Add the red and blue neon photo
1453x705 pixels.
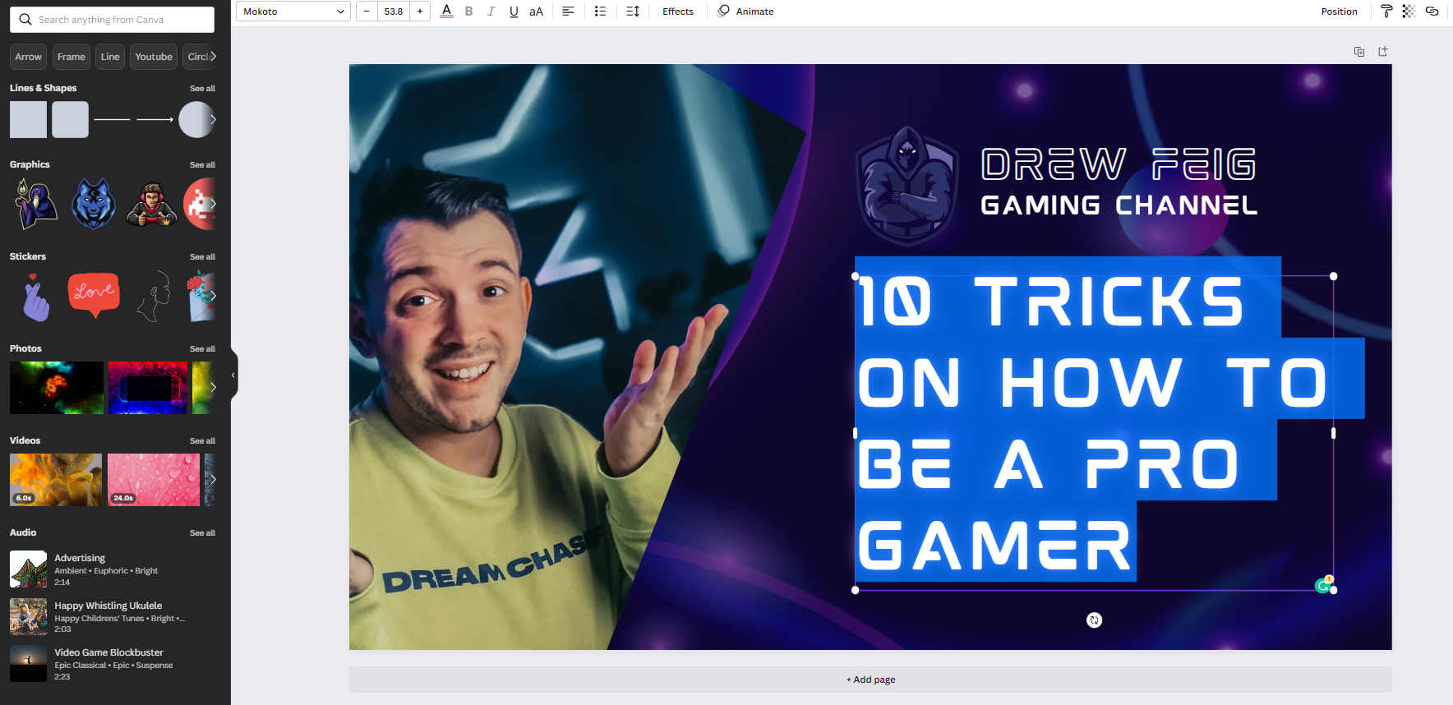[148, 388]
